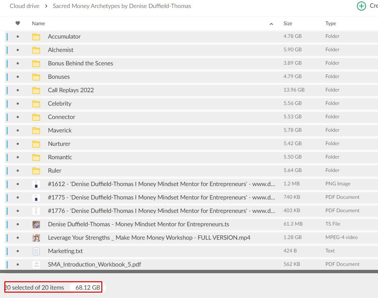Toggle favorite dot on Romantic row
The height and width of the screenshot is (298, 378).
(x=18, y=157)
